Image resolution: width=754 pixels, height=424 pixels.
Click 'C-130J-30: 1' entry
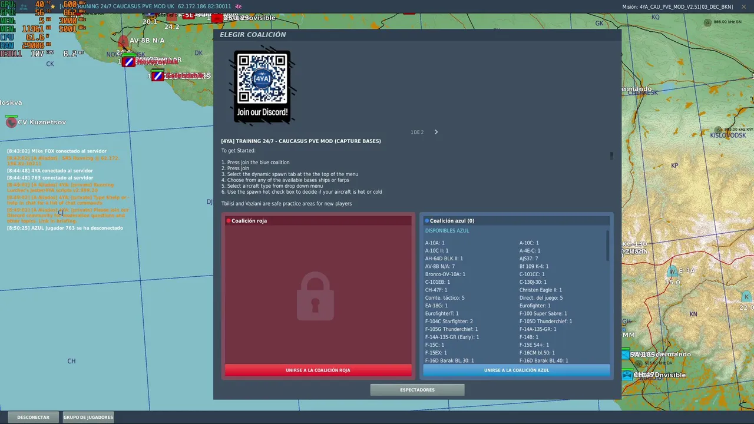(x=533, y=282)
